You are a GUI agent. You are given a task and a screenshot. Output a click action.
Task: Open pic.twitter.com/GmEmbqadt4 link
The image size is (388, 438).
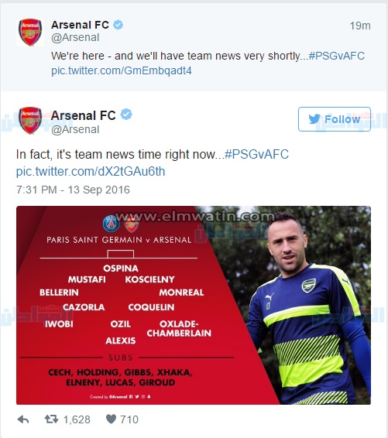(122, 70)
